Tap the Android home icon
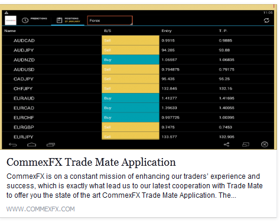Screen dimensions: 280x222 [31, 144]
